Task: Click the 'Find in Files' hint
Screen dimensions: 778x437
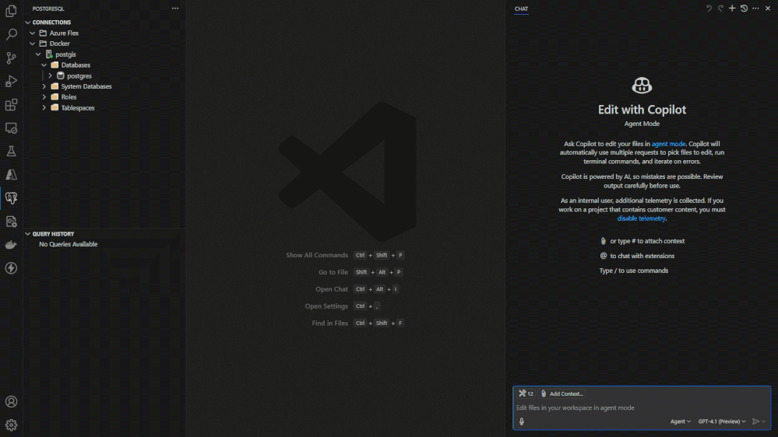Action: click(329, 323)
